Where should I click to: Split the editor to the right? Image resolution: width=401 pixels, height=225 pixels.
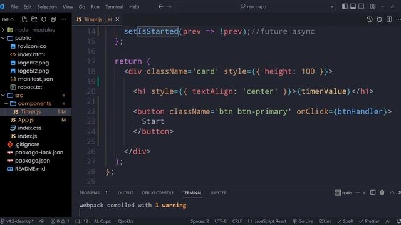coord(389,19)
